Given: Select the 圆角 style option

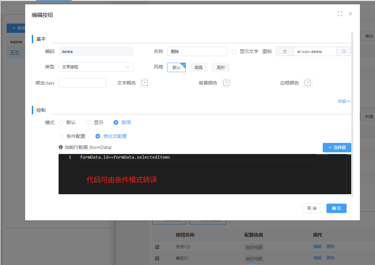Looking at the screenshot, I should pos(198,67).
